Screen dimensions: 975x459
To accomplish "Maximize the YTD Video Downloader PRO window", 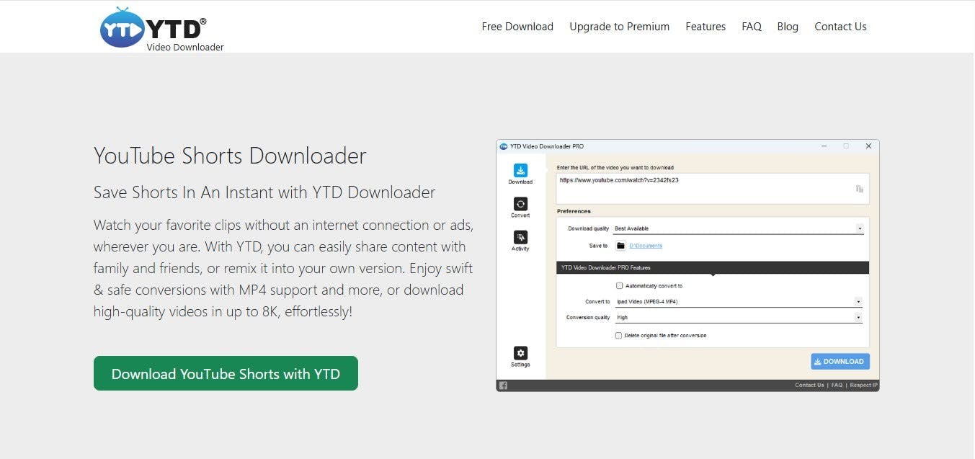I will point(846,146).
